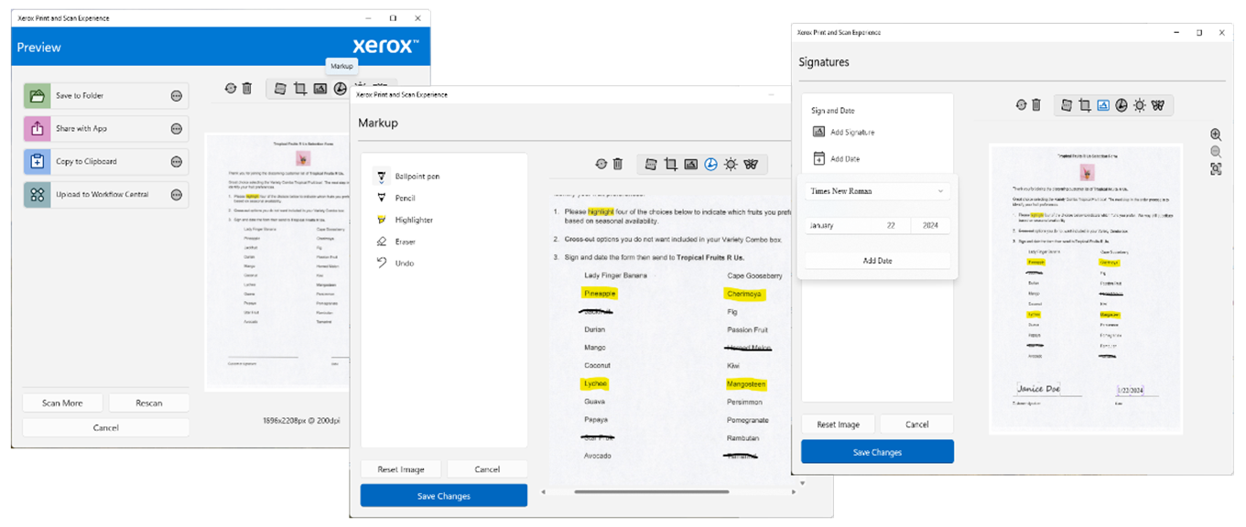
Task: Click Add Date button below date picker
Action: click(x=877, y=261)
